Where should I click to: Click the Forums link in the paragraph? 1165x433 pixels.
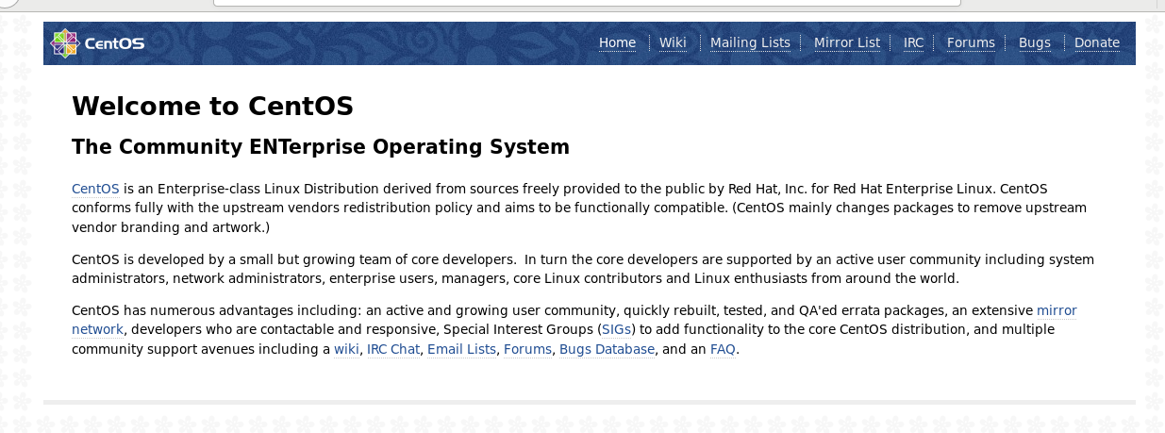(x=527, y=349)
